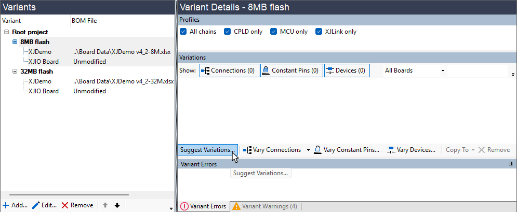This screenshot has width=517, height=212.
Task: Collapse the Root project tree node
Action: coord(6,32)
